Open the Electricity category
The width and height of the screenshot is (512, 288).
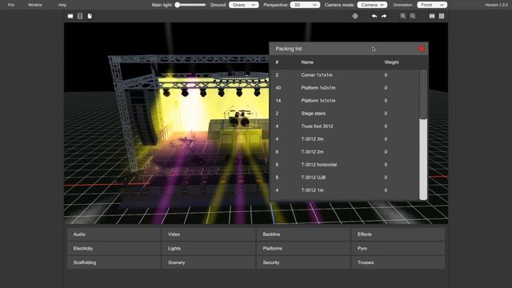tap(114, 249)
